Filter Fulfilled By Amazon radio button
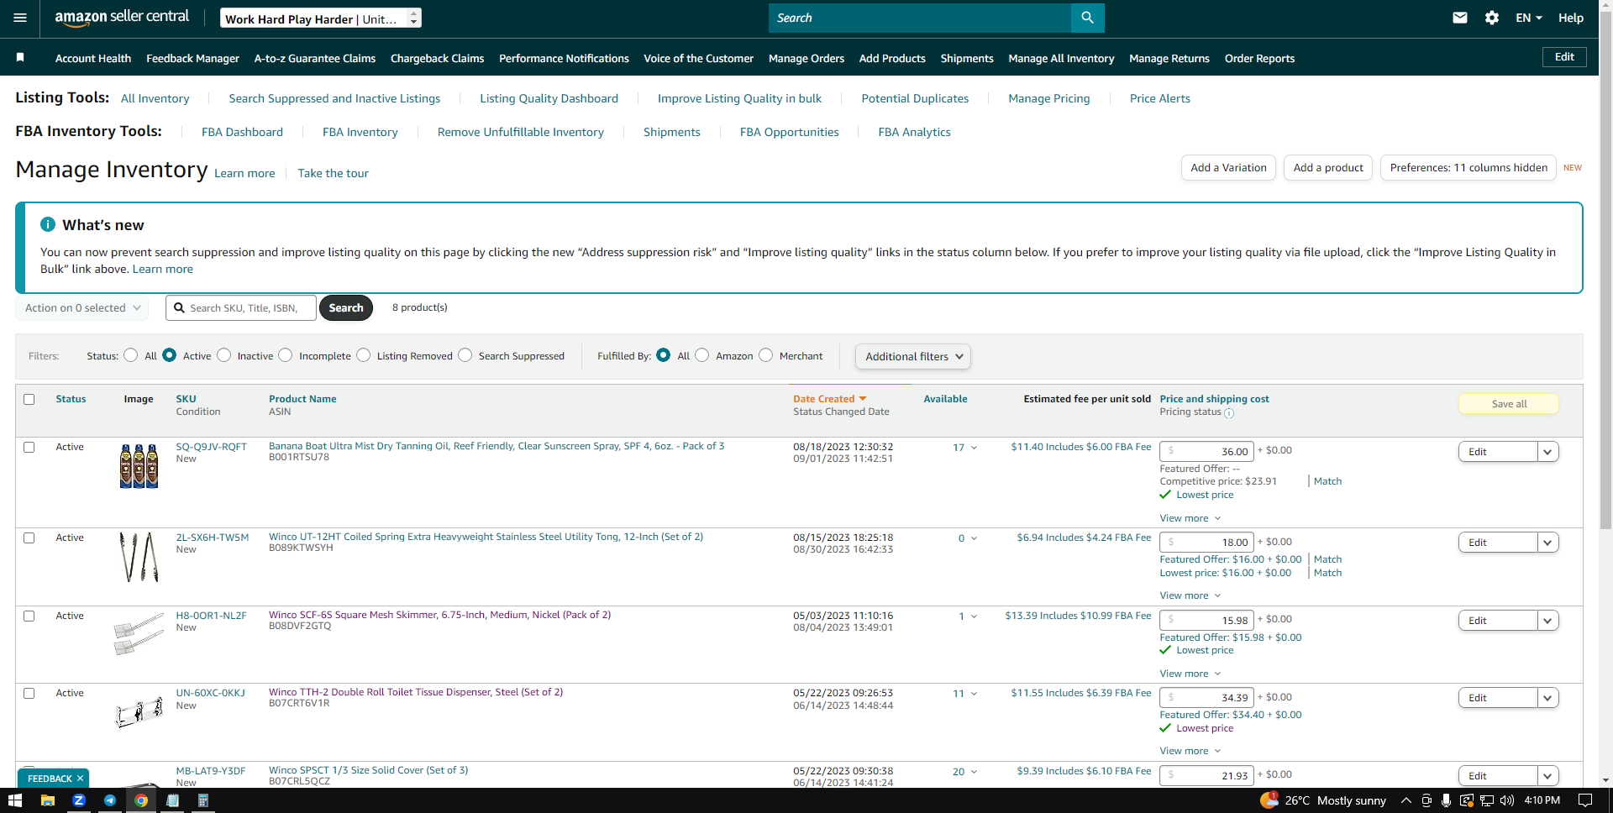This screenshot has width=1613, height=813. coord(702,355)
